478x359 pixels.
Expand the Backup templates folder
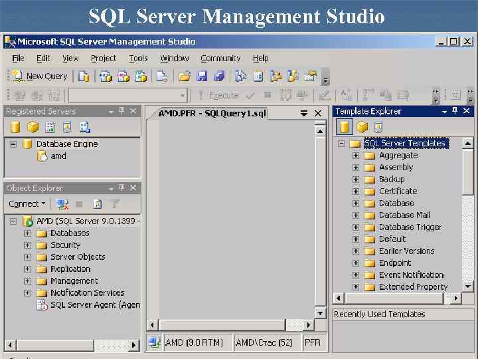(x=356, y=179)
